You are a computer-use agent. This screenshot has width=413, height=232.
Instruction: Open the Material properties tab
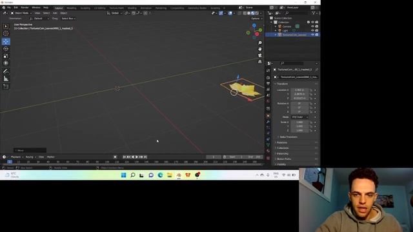pos(268,151)
